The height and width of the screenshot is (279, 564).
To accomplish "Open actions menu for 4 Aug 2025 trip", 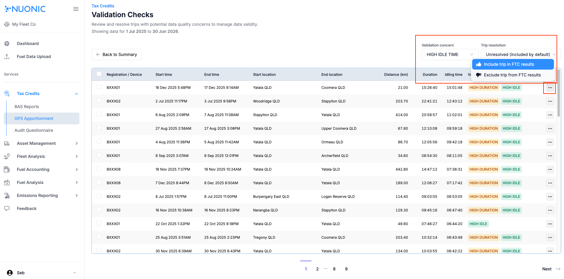I will pos(550,142).
